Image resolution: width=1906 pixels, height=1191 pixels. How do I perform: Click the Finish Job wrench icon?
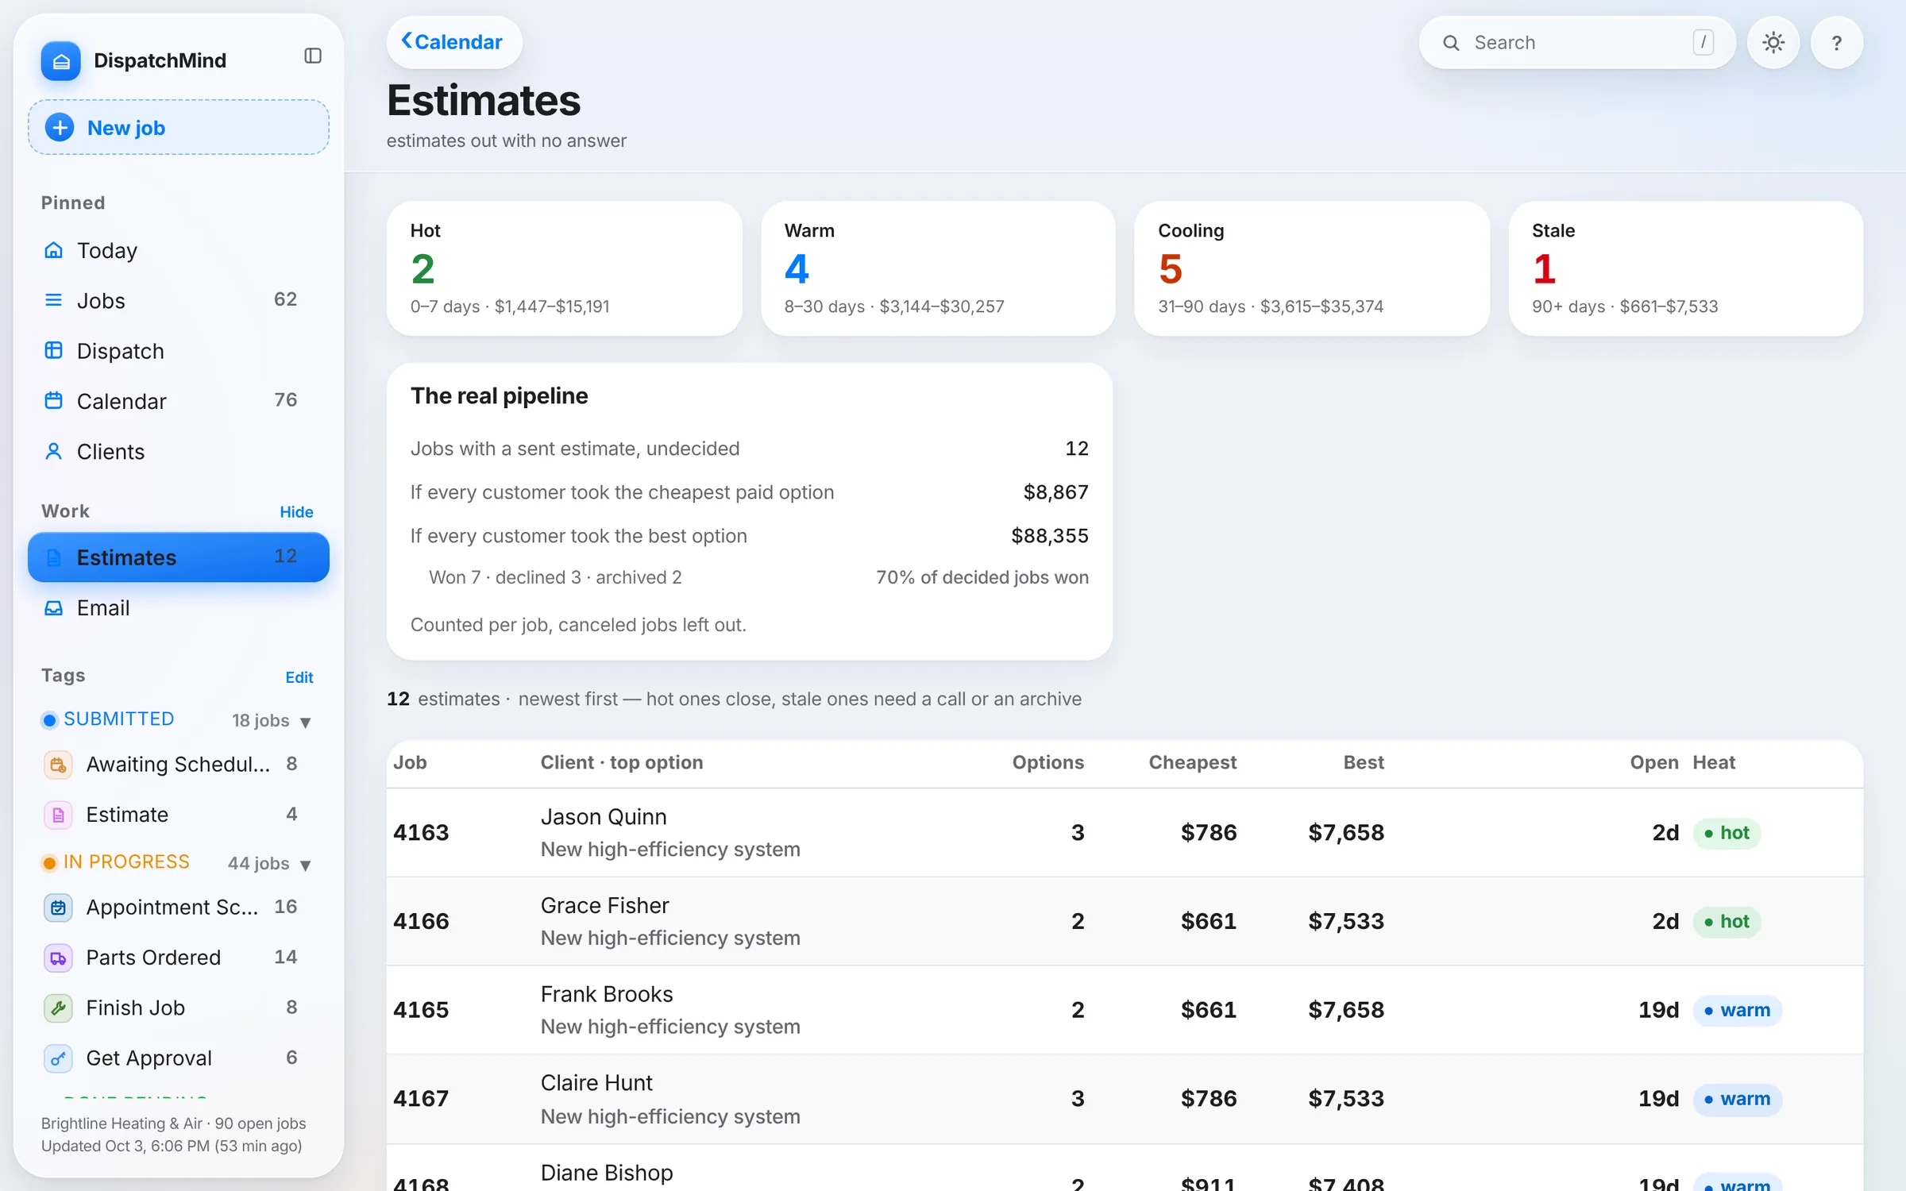[x=58, y=1008]
